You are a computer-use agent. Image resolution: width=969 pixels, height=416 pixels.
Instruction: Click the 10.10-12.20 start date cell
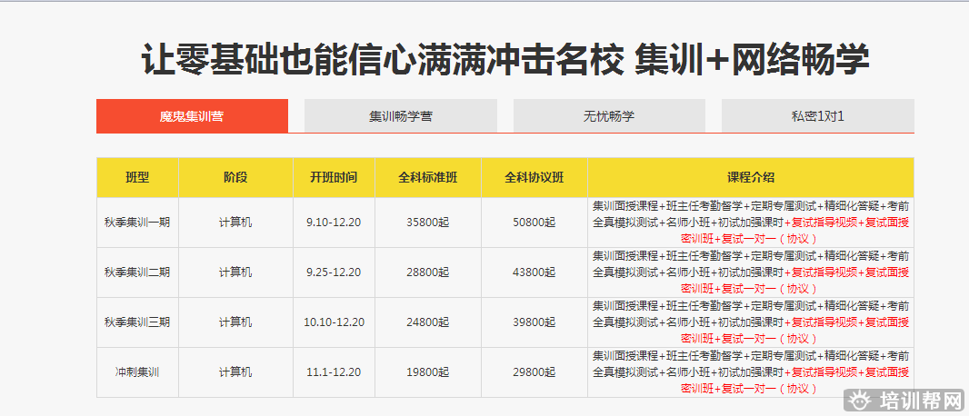(334, 322)
